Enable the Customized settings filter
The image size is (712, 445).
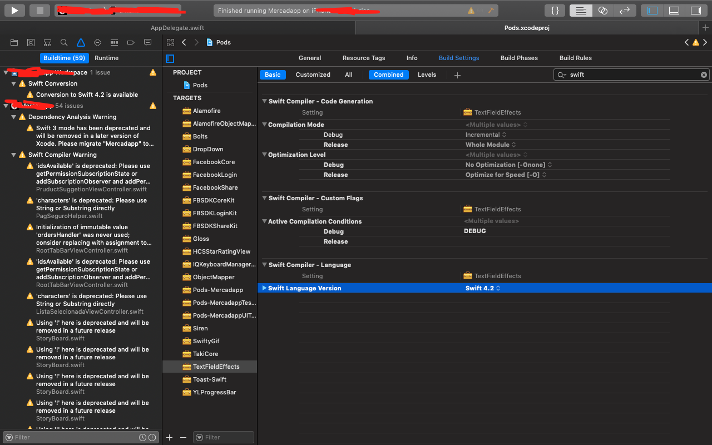coord(313,75)
